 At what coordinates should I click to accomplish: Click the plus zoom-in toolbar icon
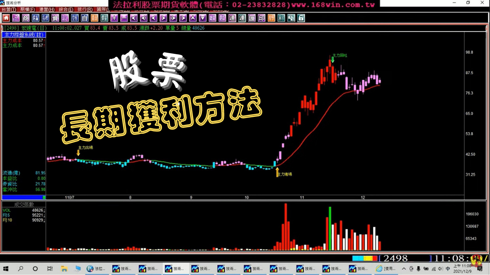(114, 18)
